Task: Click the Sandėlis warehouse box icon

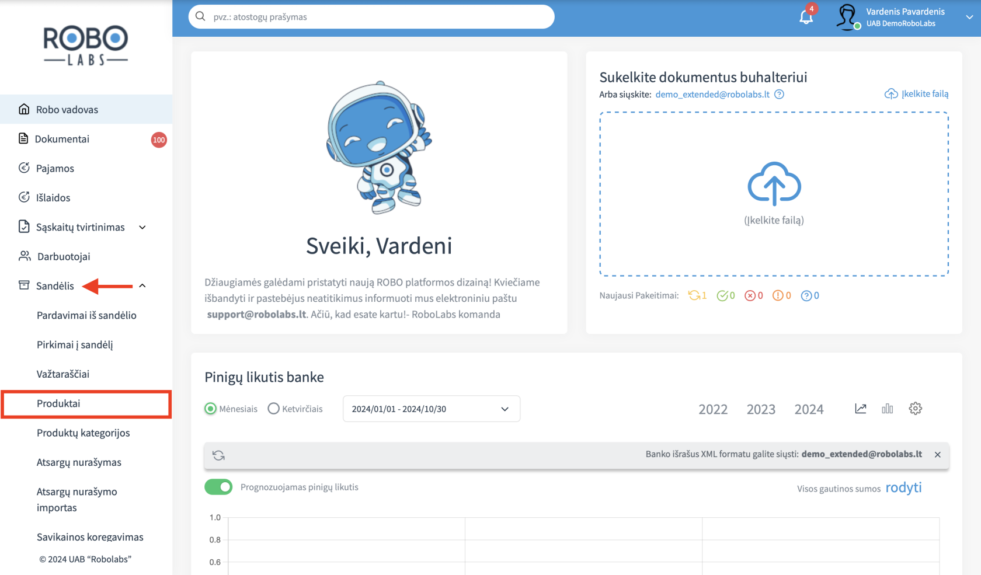Action: 24,285
